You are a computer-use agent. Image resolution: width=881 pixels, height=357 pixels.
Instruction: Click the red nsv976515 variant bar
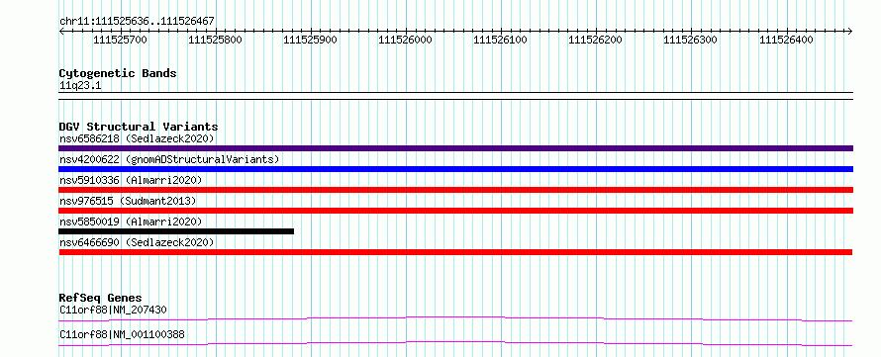[455, 211]
